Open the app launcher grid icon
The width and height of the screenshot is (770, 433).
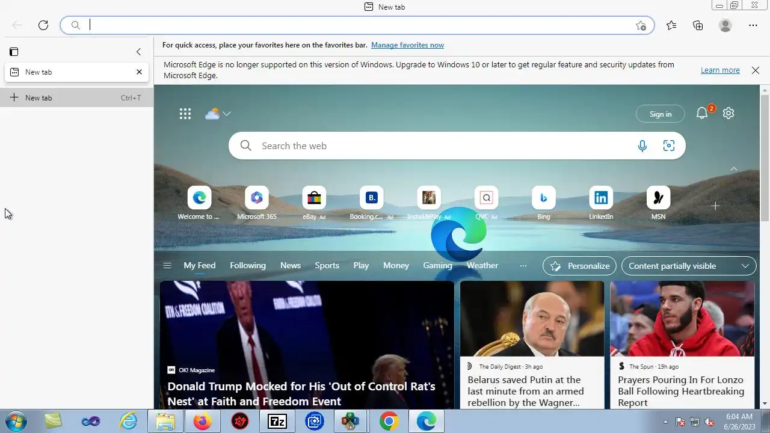click(x=185, y=114)
